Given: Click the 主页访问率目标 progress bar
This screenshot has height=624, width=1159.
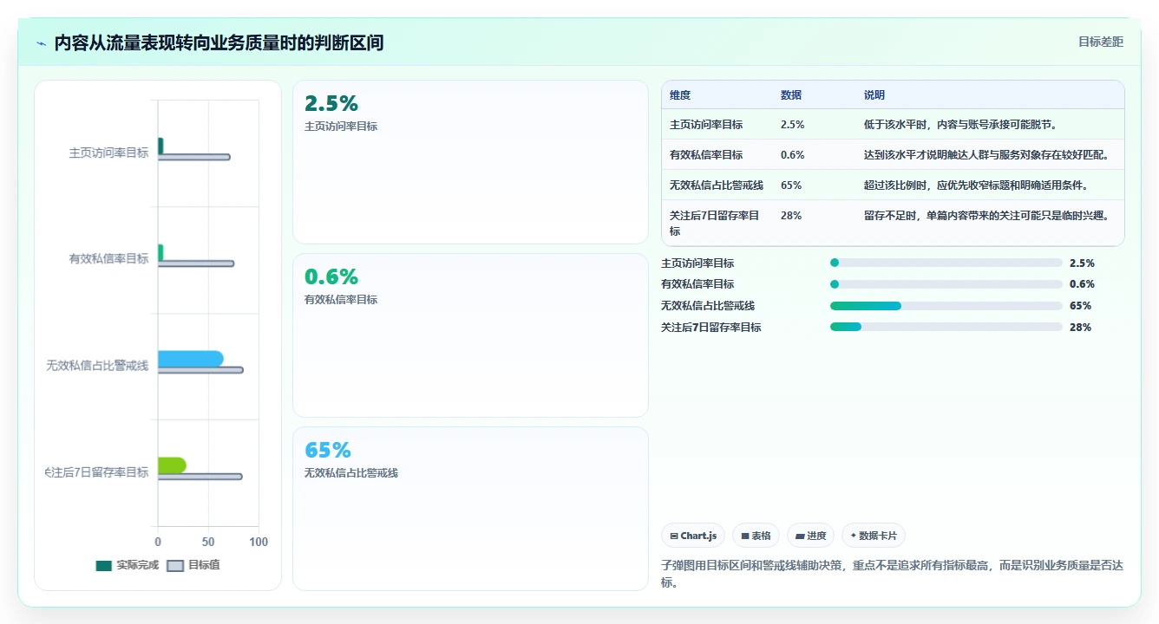Looking at the screenshot, I should tap(946, 263).
